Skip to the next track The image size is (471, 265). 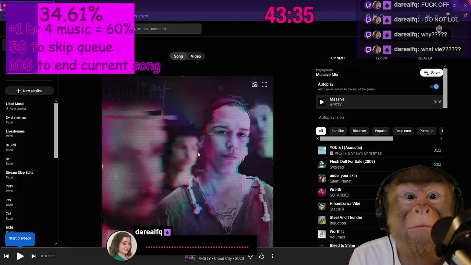tap(33, 256)
